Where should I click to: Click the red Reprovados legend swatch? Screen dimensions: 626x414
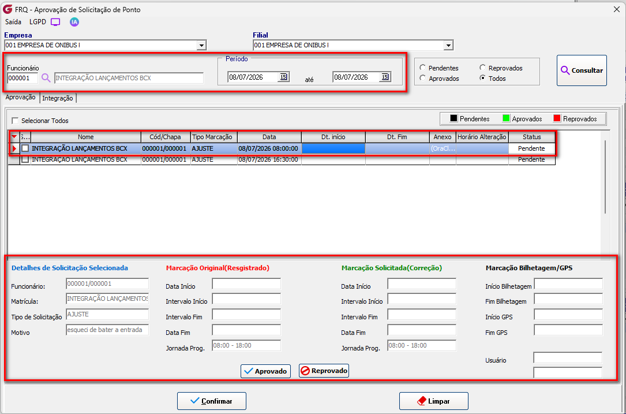(x=557, y=119)
